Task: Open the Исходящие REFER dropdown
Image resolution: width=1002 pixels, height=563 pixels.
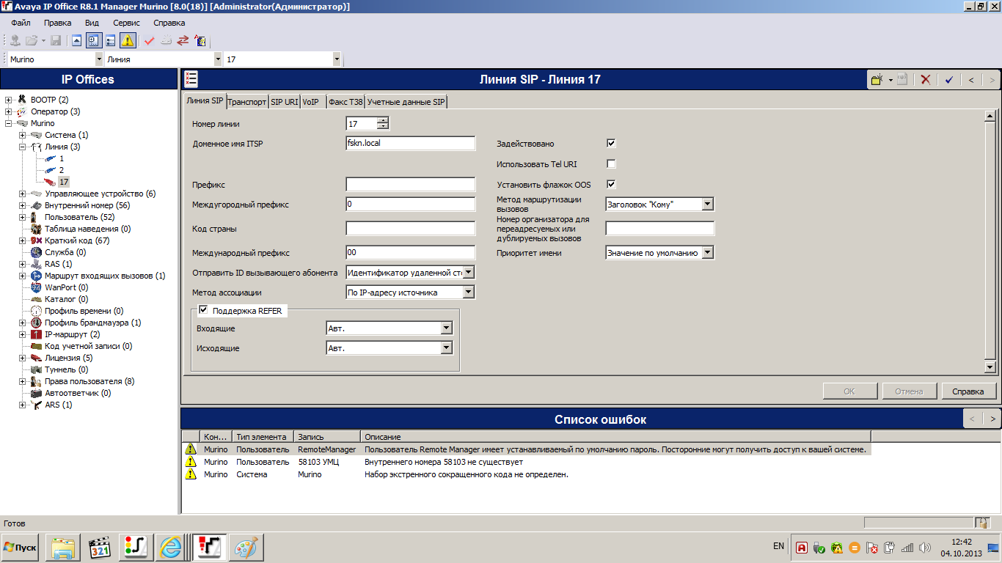Action: tap(447, 348)
